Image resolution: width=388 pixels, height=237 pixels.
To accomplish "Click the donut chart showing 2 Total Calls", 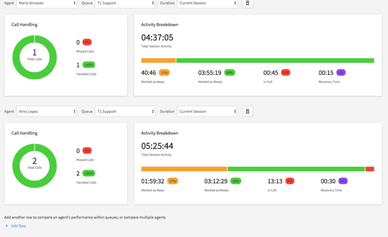I will [x=34, y=165].
